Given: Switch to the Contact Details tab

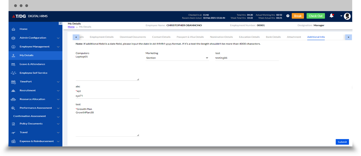Looking at the screenshot, I should coord(161,37).
